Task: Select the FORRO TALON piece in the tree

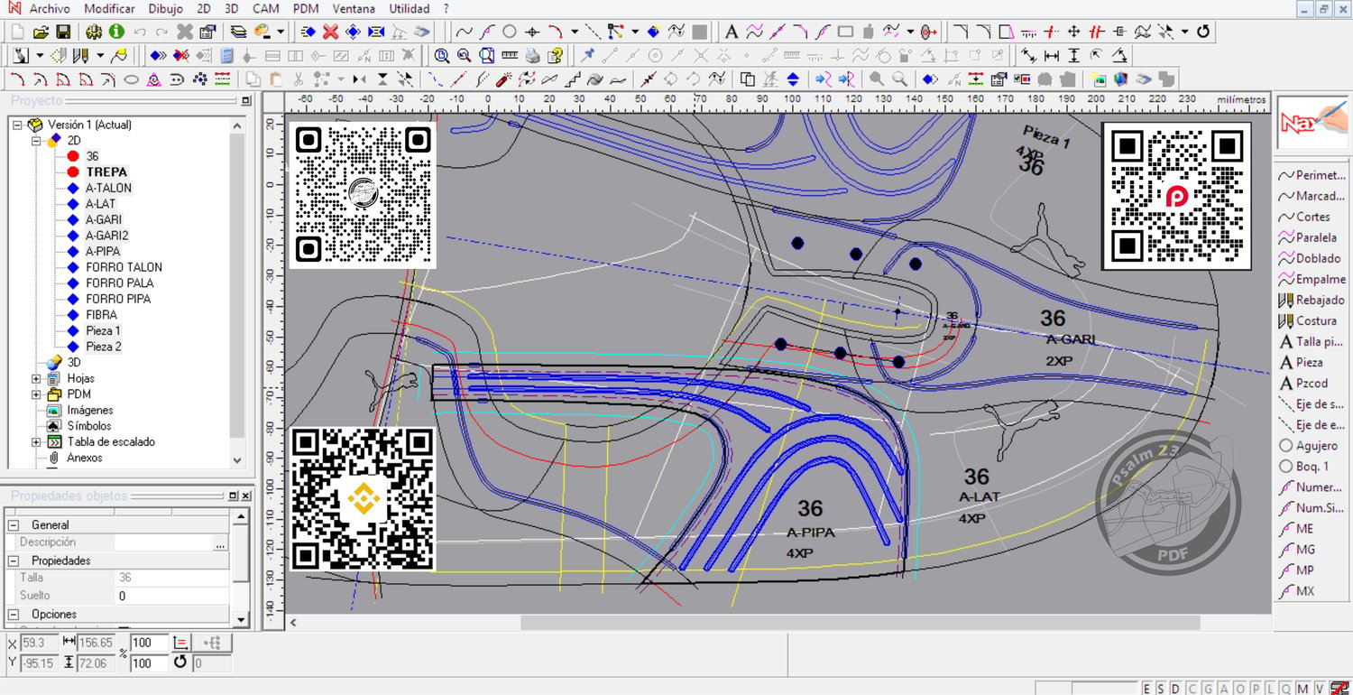Action: click(x=124, y=267)
